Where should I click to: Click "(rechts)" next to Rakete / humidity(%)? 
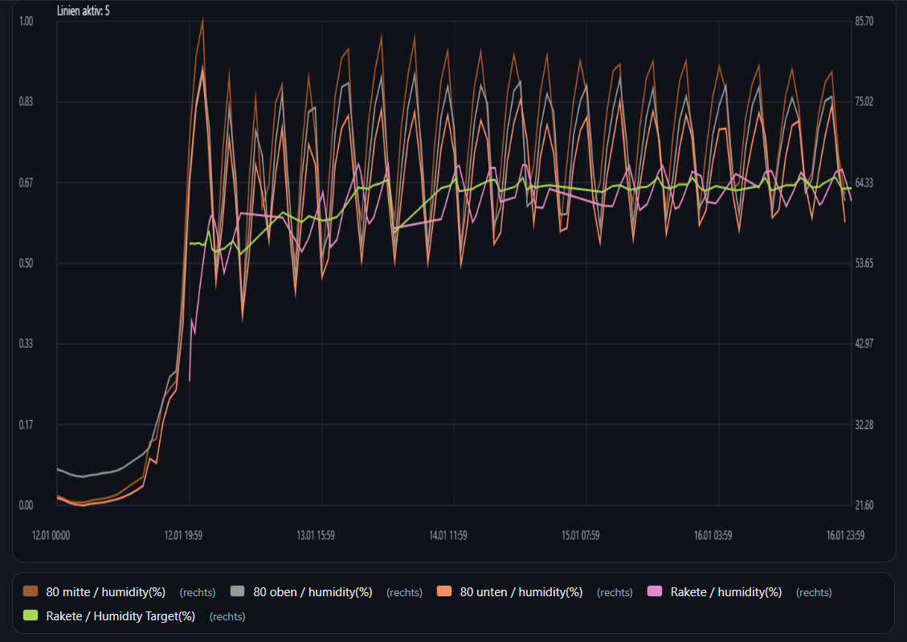tap(813, 593)
